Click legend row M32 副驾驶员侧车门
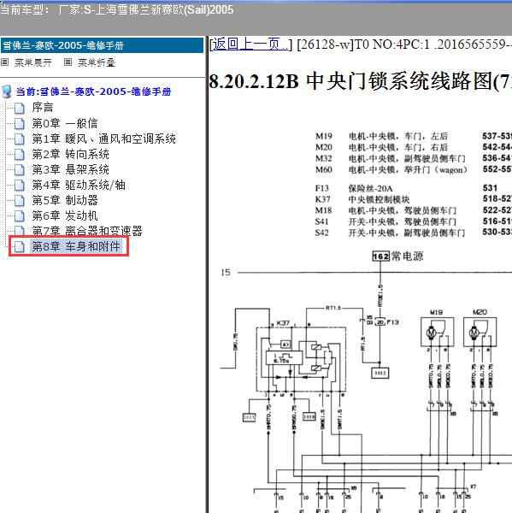The image size is (512, 513). (x=413, y=158)
